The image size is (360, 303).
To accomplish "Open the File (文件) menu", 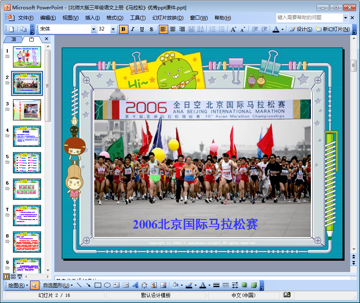I will pyautogui.click(x=26, y=18).
